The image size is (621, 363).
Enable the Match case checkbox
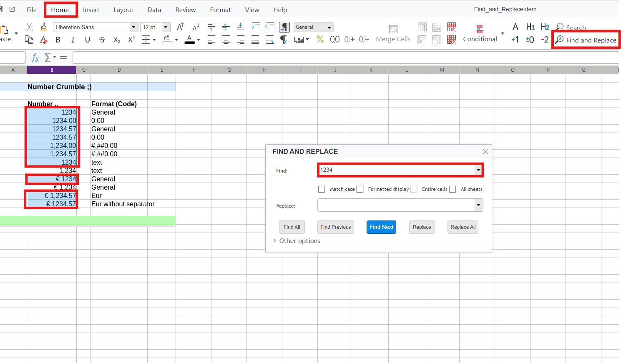tap(322, 189)
